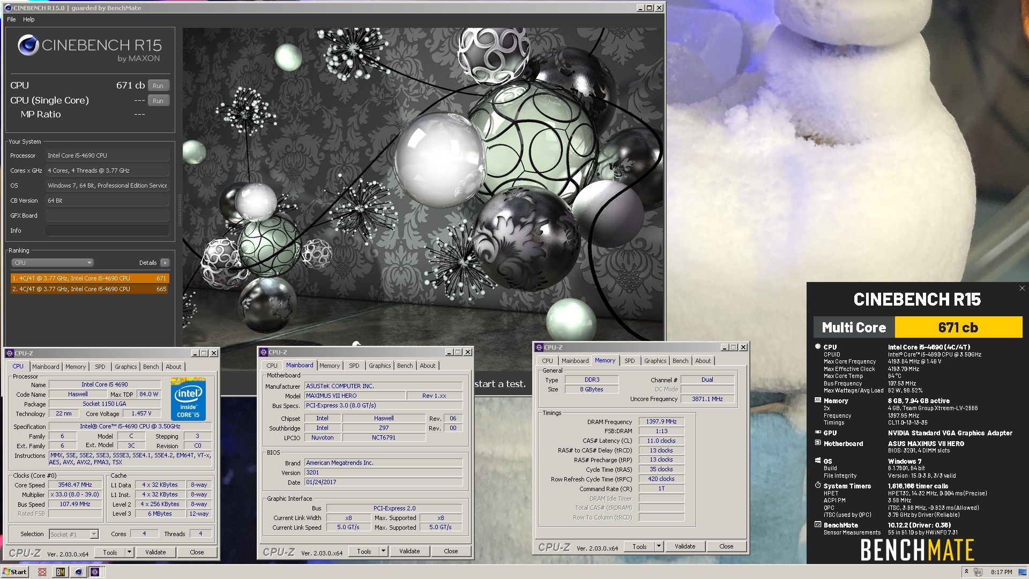Click the BenchMate taskbar icon
1029x579 pixels.
click(x=61, y=572)
